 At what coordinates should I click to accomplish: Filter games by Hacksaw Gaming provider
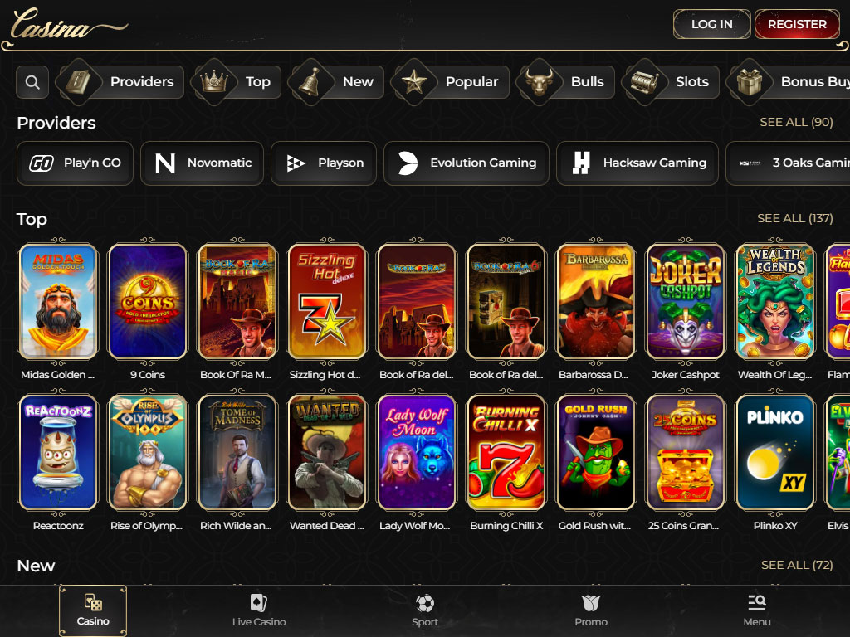coord(637,163)
